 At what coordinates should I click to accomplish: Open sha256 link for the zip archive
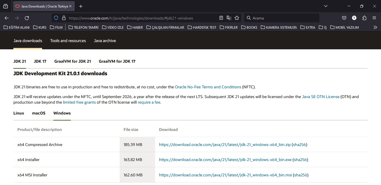point(300,145)
